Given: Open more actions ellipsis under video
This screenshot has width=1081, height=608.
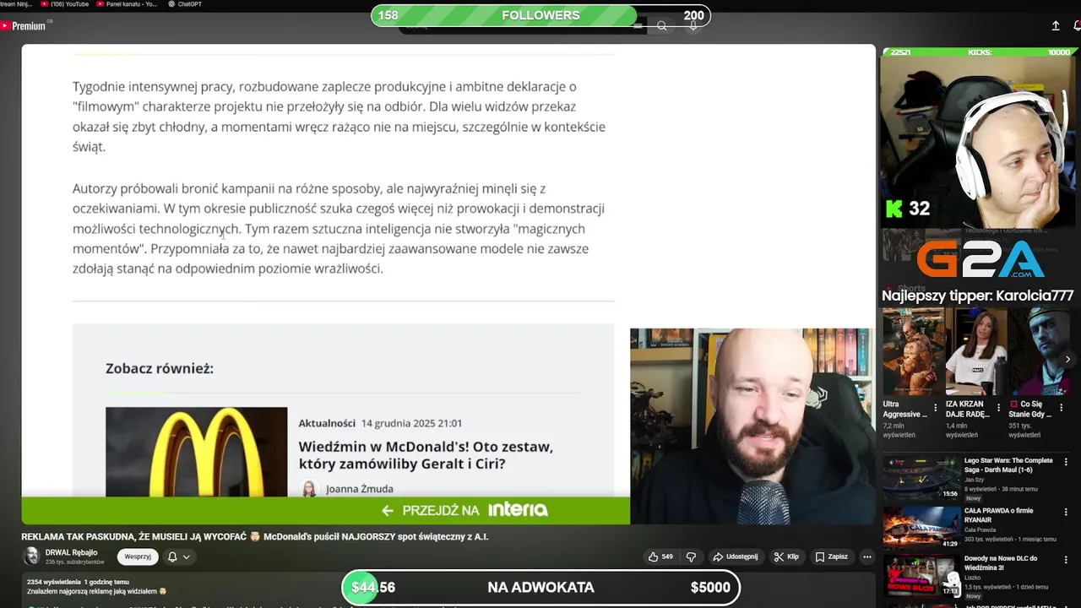Looking at the screenshot, I should point(866,556).
